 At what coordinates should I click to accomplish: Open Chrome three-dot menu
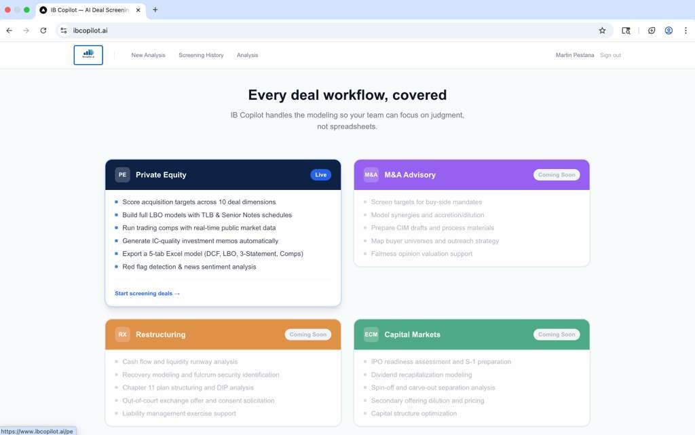click(685, 31)
